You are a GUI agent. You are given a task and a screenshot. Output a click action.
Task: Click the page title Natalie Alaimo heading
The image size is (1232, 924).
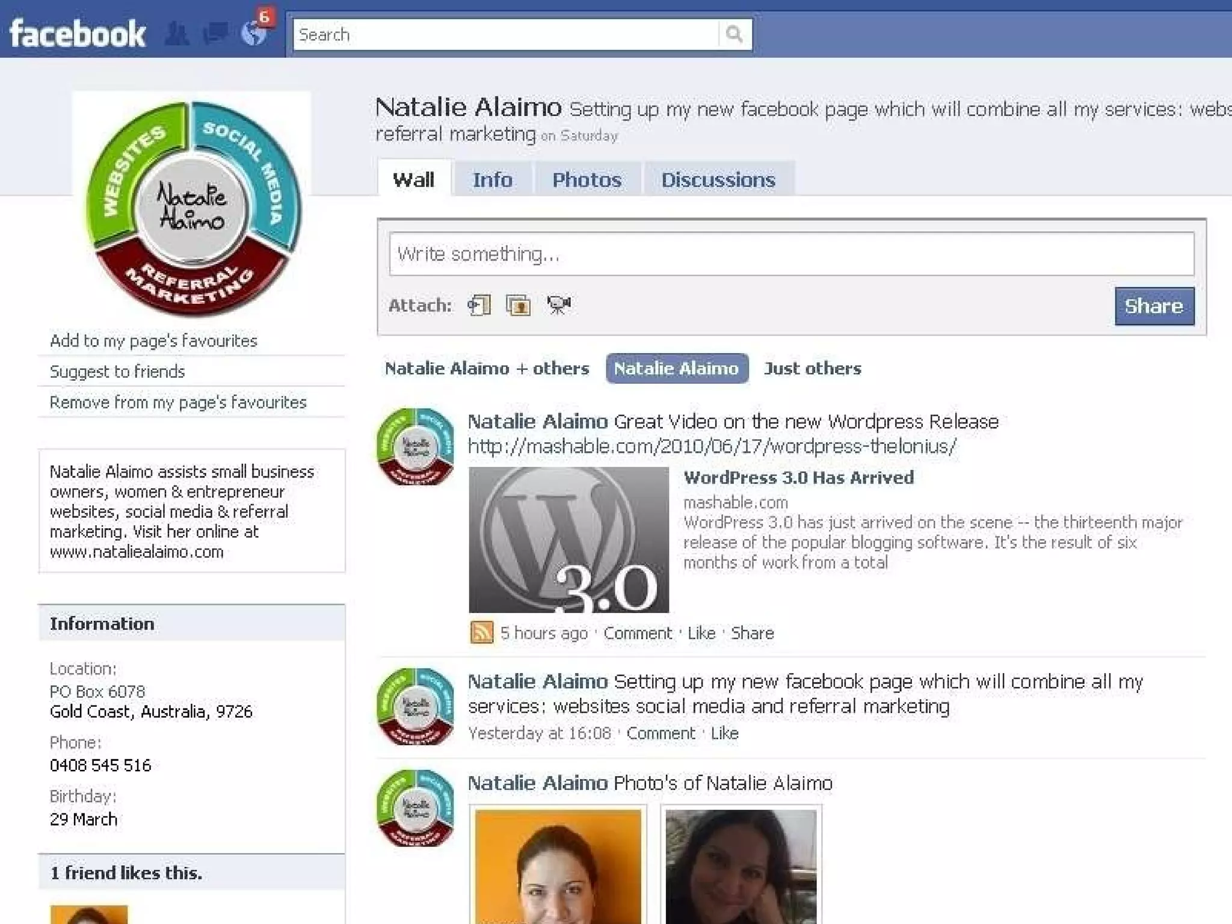[468, 107]
